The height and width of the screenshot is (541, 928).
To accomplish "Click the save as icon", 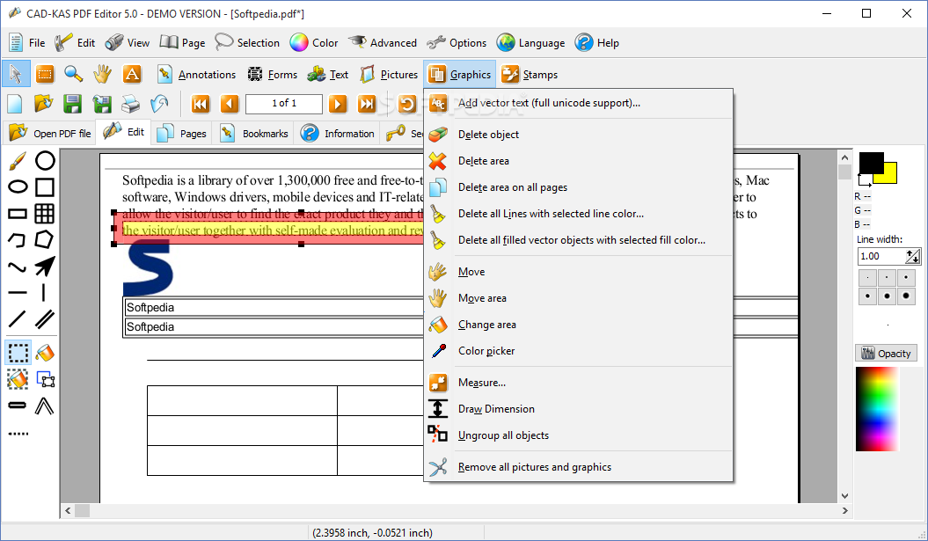I will coord(102,104).
